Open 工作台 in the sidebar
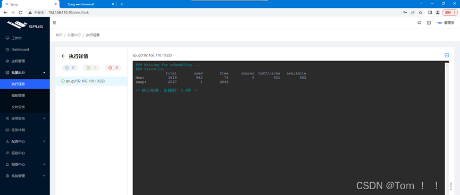This screenshot has height=195, width=460. point(25,38)
